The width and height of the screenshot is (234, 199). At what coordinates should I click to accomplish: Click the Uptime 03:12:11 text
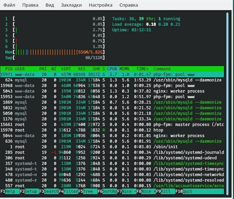pos(132,30)
